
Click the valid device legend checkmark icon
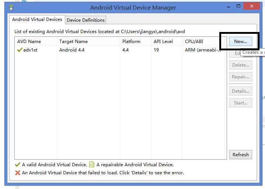(x=18, y=165)
